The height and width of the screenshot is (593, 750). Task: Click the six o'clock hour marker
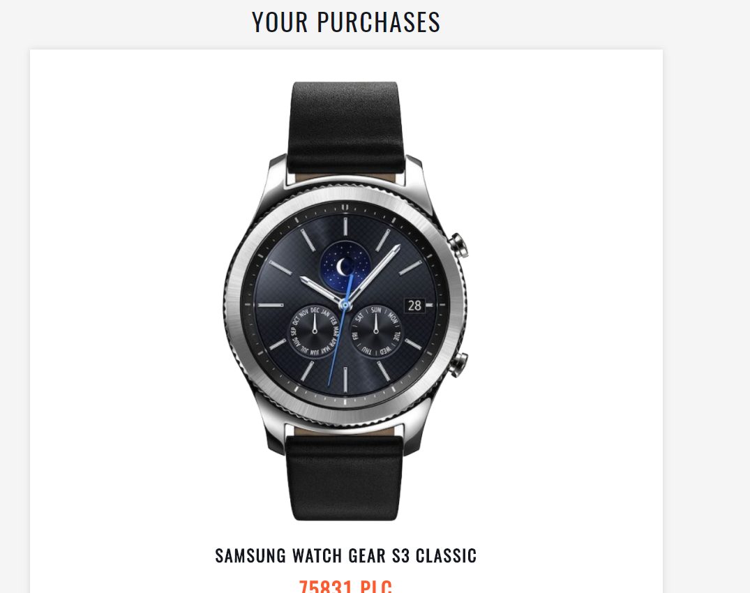pyautogui.click(x=345, y=380)
